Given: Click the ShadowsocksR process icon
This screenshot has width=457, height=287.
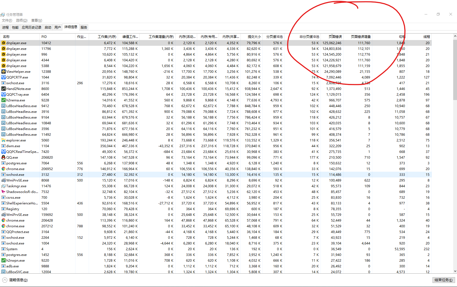Looking at the screenshot, I should (4, 192).
